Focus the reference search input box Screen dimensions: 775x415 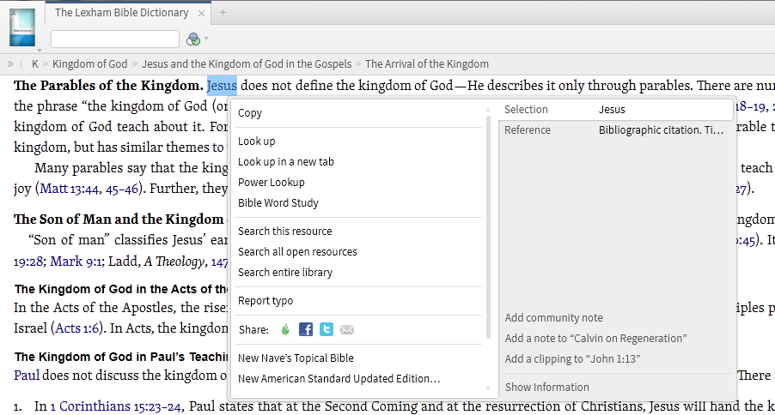point(115,39)
